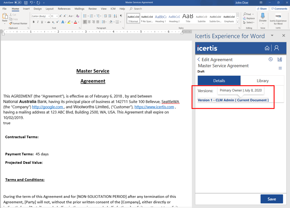Screen dimensions: 290x208
Task: Open the ICM ribbon tab
Action: pyautogui.click(x=113, y=9)
